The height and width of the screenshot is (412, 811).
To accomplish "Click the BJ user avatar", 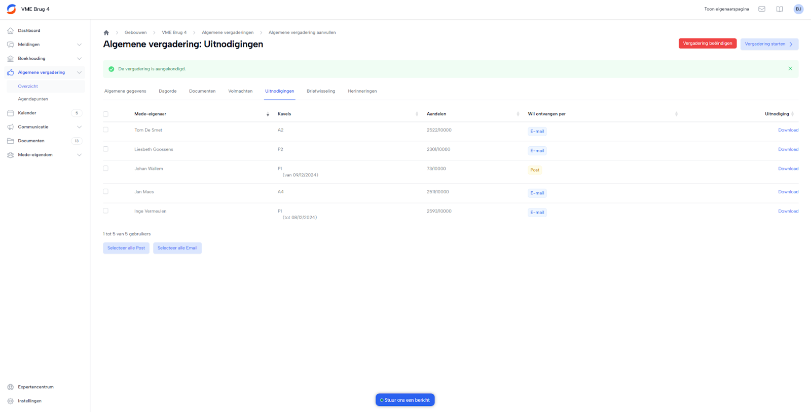I will tap(798, 9).
